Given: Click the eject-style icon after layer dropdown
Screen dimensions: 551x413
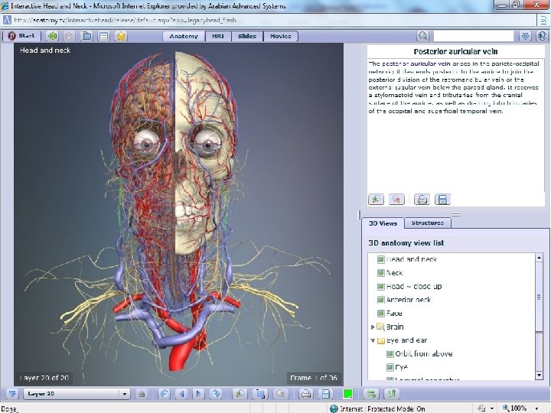Looking at the screenshot, I should point(142,394).
